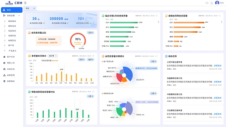Click the scrollbar in 临近交期1月内待发货量 chart
The height and width of the screenshot is (127, 226).
pos(159,22)
